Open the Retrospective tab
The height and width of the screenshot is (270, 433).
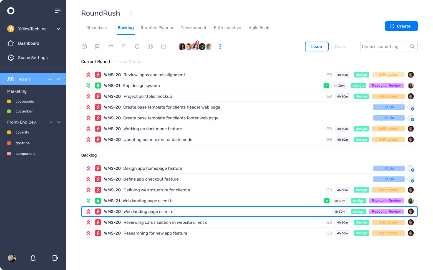click(x=227, y=28)
